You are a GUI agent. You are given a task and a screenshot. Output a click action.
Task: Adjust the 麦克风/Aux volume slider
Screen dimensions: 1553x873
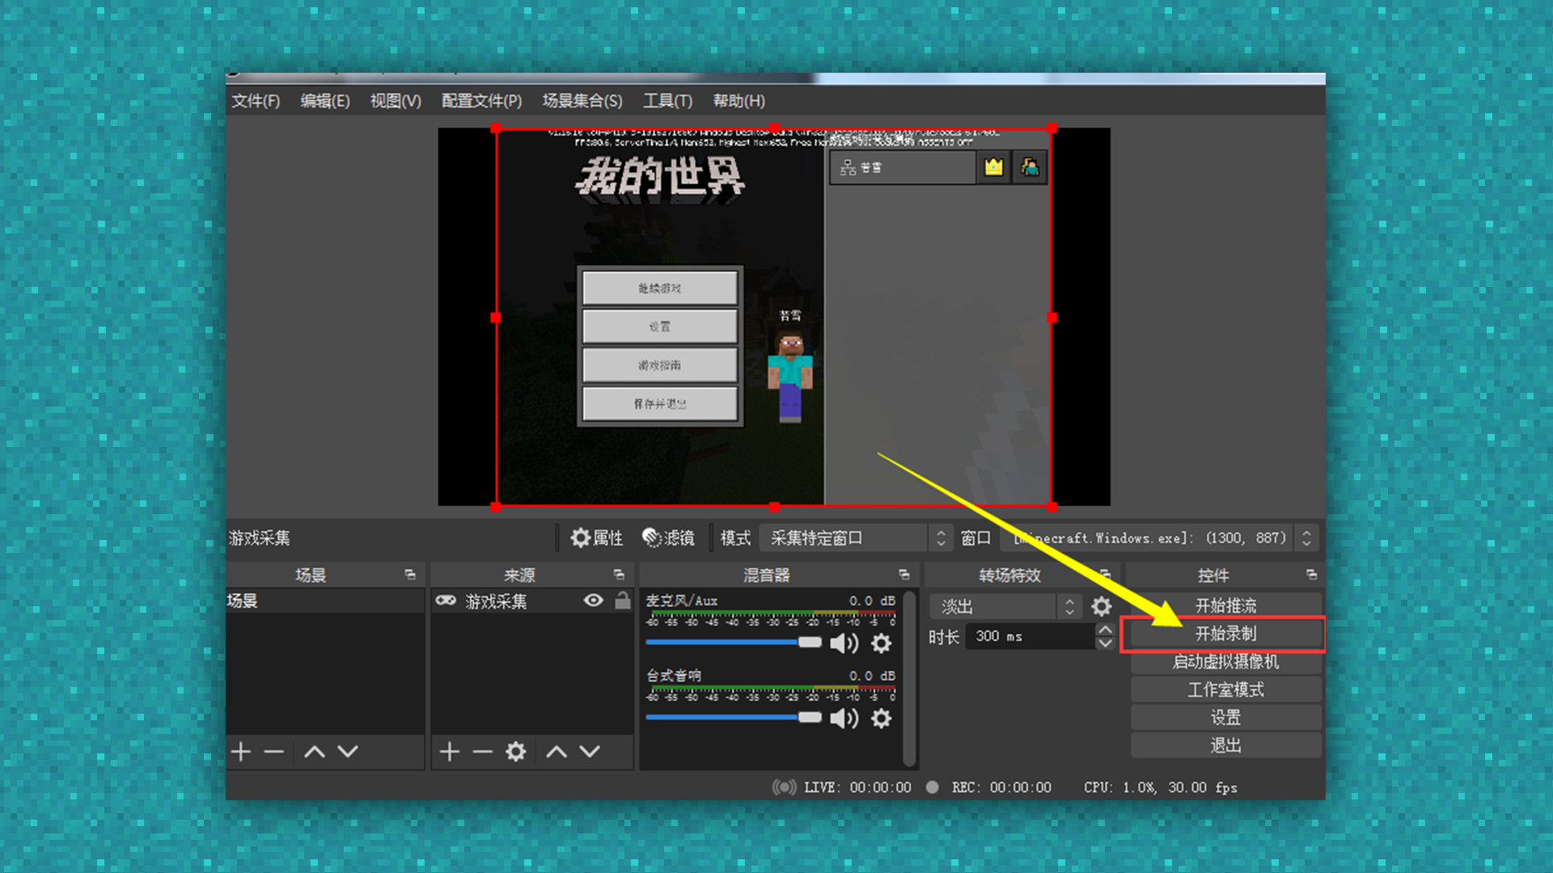tap(734, 643)
